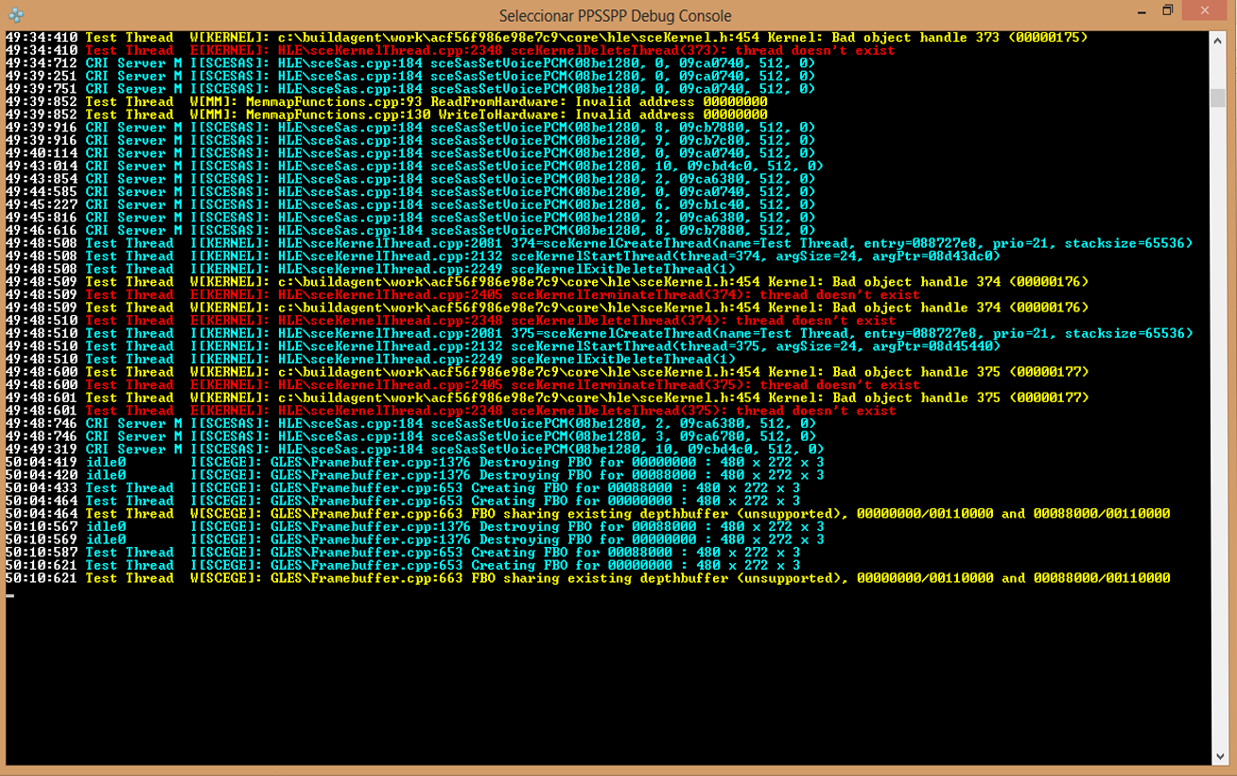Select the log line timestamped 49:43:014
Viewport: 1237px width, 776px height.
pos(414,167)
